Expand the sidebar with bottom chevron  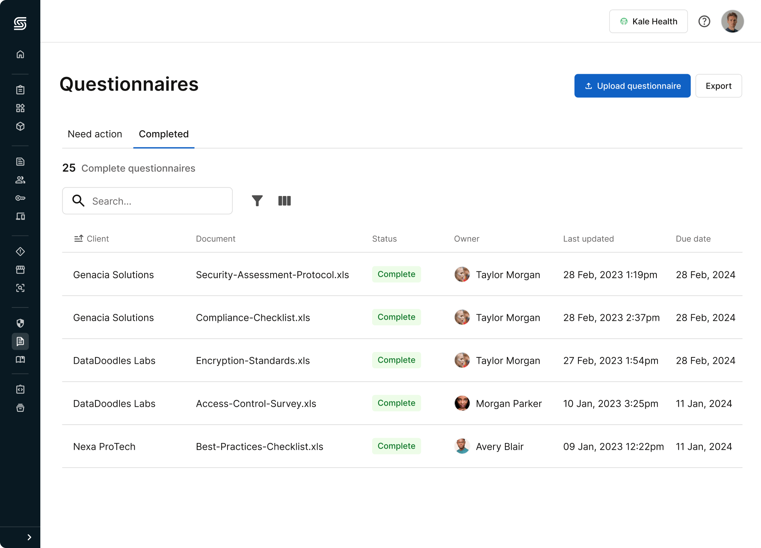pyautogui.click(x=29, y=537)
